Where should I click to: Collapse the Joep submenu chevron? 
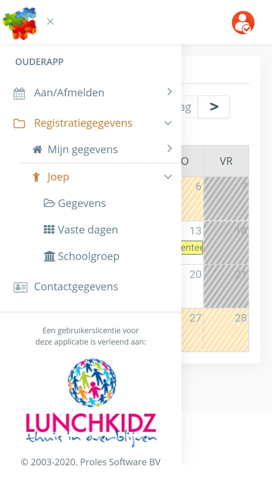[168, 177]
